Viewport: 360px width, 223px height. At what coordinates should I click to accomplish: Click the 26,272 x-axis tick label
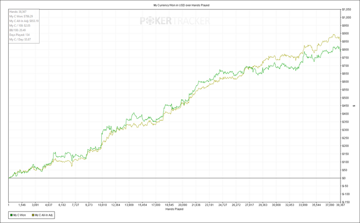click(236, 205)
